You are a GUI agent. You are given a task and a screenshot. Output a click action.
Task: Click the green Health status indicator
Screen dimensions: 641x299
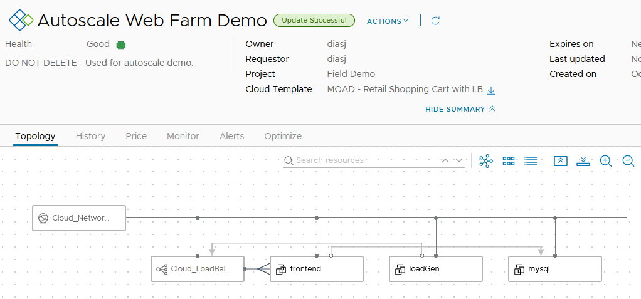[121, 45]
